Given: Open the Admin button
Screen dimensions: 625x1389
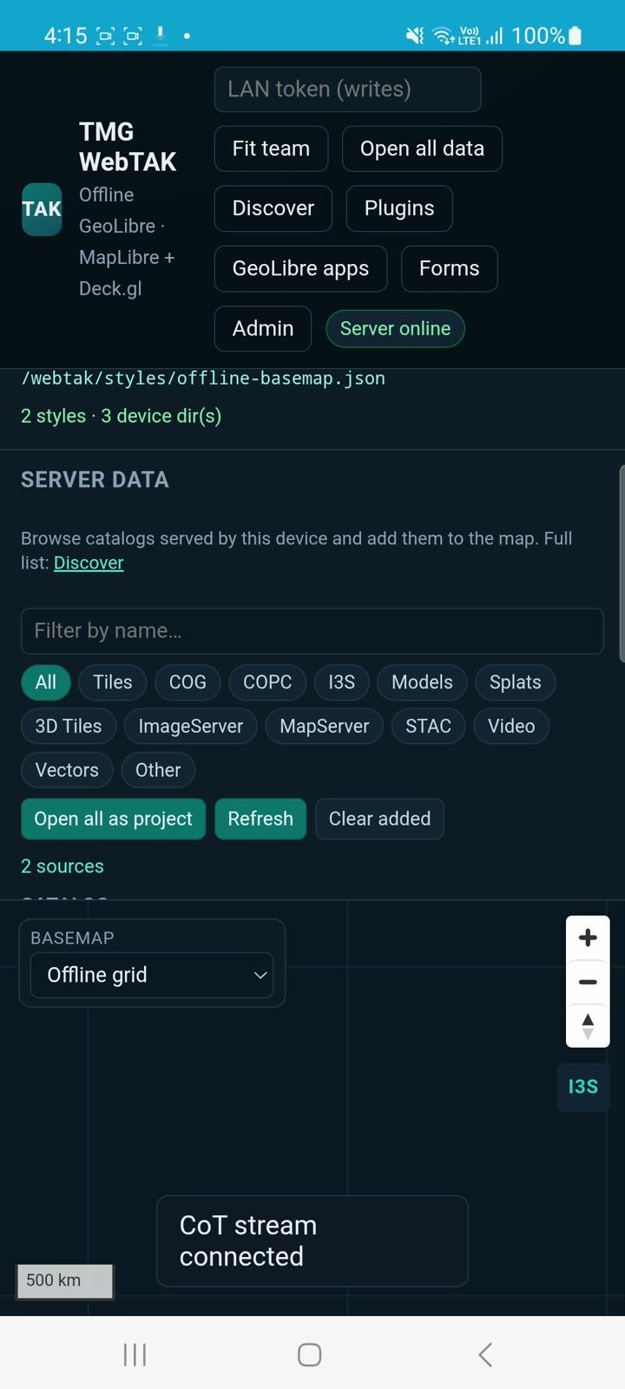Looking at the screenshot, I should point(263,328).
